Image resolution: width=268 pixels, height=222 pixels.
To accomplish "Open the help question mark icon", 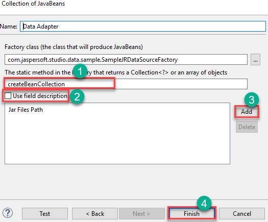I will coord(8,213).
